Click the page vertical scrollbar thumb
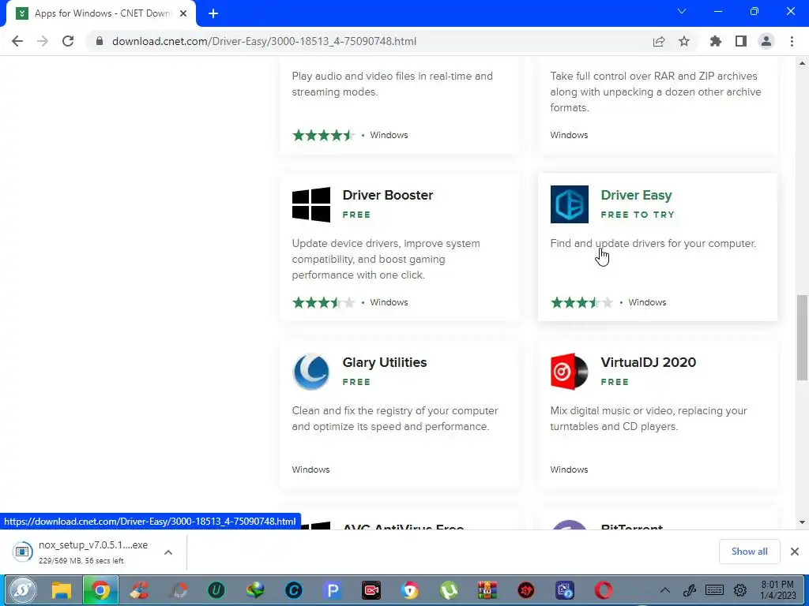The height and width of the screenshot is (606, 809). [802, 338]
